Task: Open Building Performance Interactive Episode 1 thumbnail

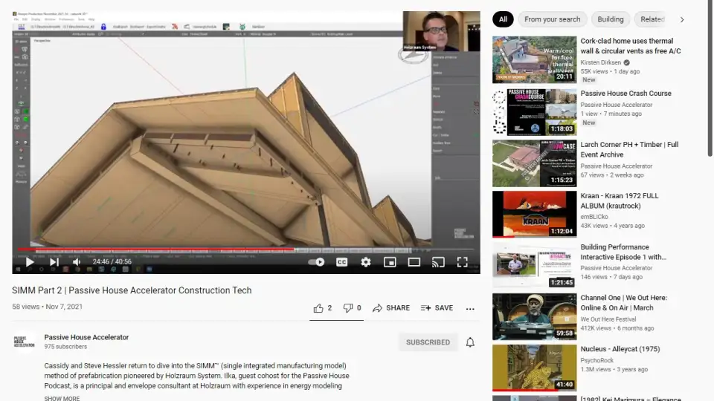Action: tap(534, 265)
